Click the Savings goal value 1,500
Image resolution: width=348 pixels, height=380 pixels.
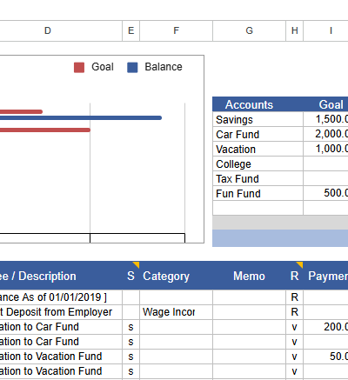tap(326, 119)
